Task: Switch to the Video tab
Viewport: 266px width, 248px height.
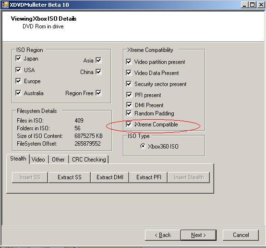Action: [x=38, y=160]
